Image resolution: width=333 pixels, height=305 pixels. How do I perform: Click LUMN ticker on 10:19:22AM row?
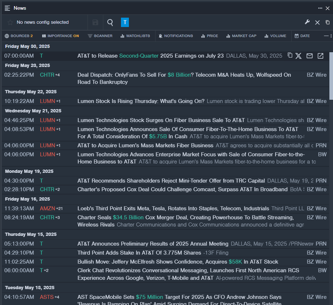pyautogui.click(x=48, y=101)
